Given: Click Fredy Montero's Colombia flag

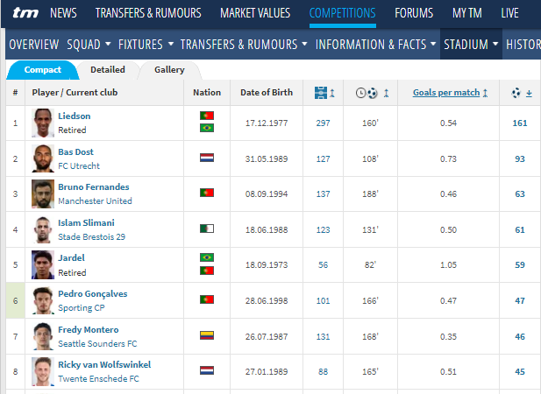Looking at the screenshot, I should [207, 335].
